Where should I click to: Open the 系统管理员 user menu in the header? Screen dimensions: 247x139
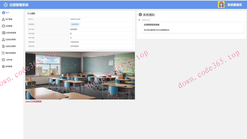[234, 5]
